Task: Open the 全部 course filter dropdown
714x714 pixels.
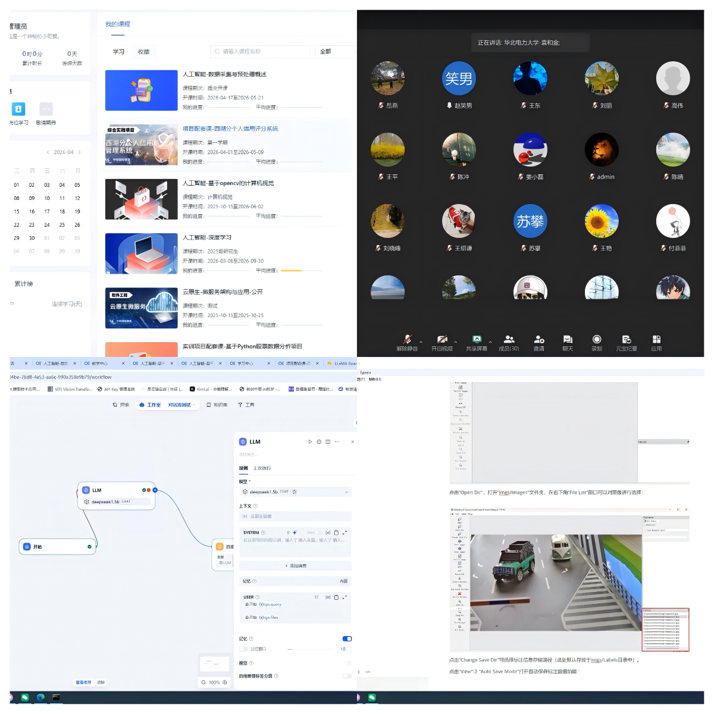Action: (336, 52)
